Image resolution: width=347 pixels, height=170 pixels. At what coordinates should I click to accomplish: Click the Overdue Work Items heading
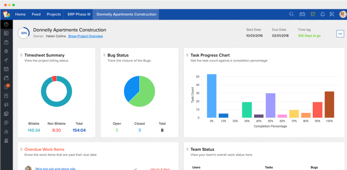45,149
